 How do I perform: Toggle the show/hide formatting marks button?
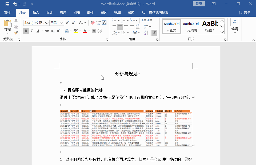click(x=154, y=32)
